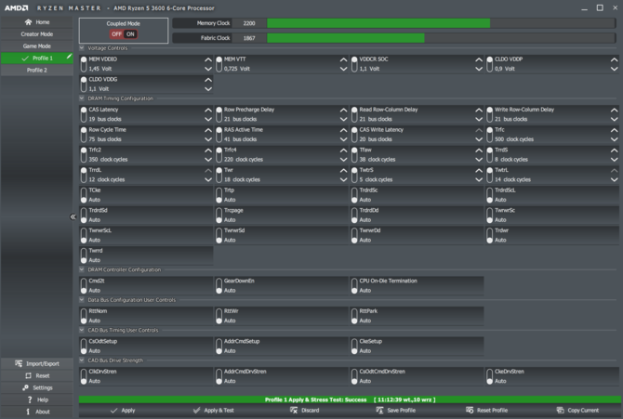Image resolution: width=623 pixels, height=419 pixels.
Task: Collapse CAD Bus Timing User Controls section
Action: click(x=82, y=330)
